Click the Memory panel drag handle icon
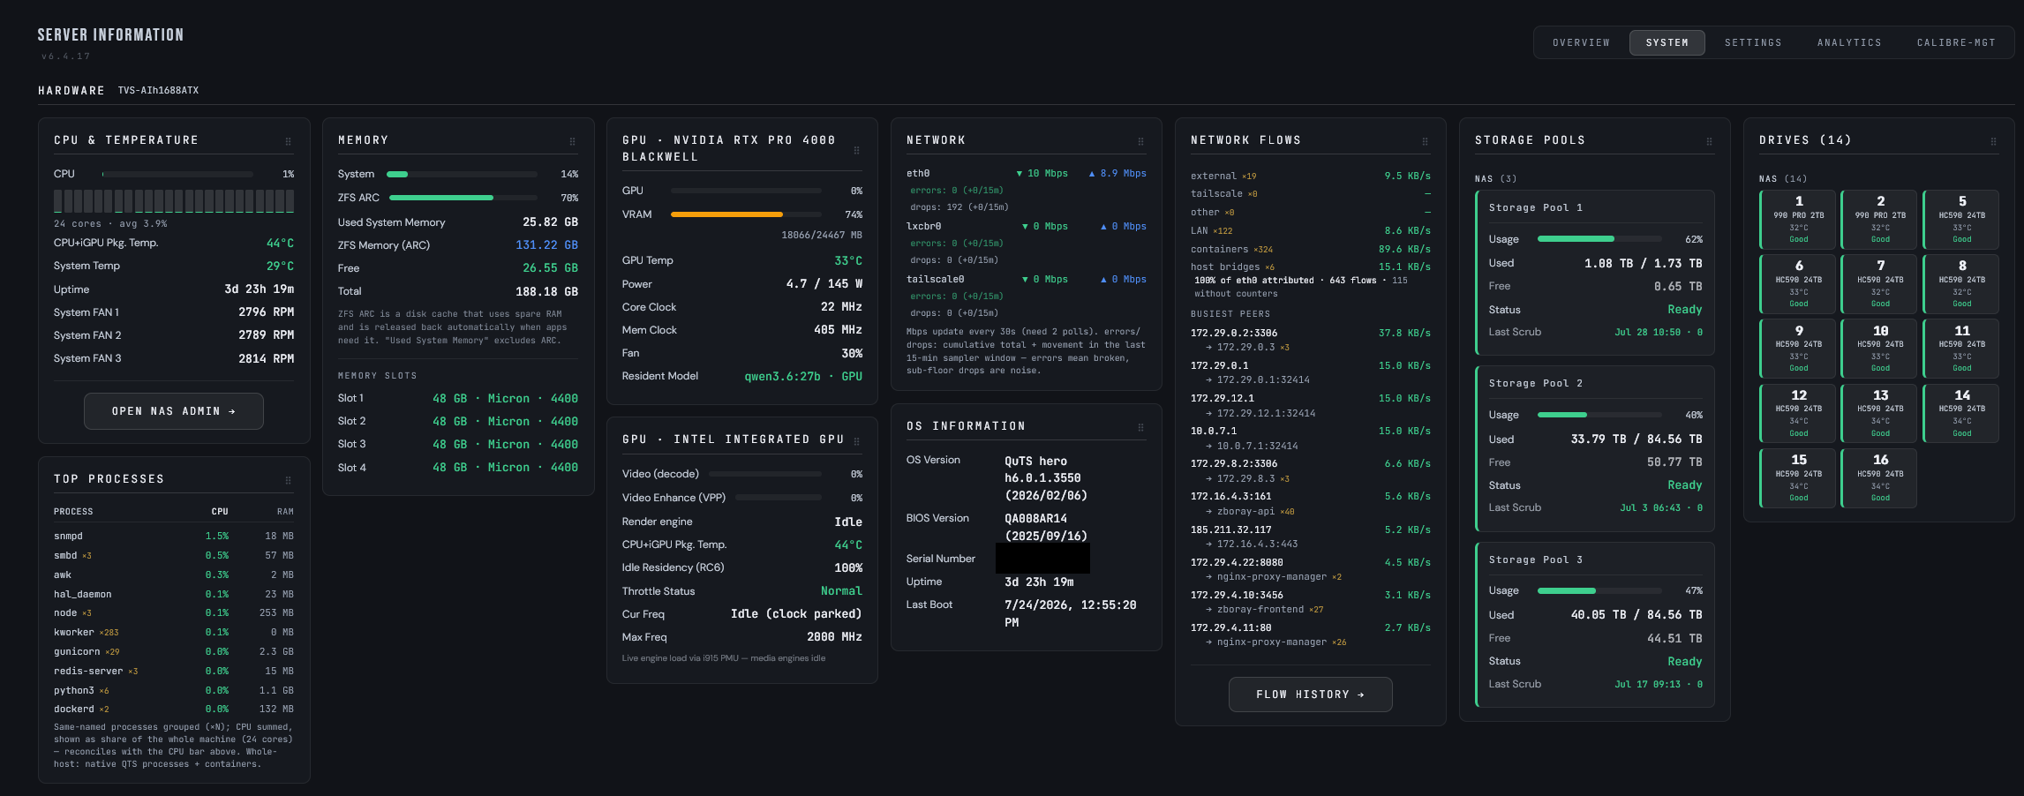2024x796 pixels. coord(572,142)
